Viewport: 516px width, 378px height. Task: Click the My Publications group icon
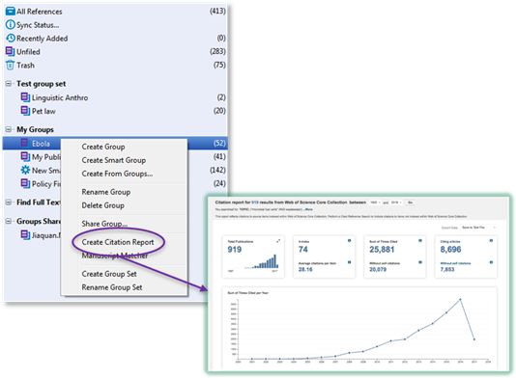coord(25,156)
